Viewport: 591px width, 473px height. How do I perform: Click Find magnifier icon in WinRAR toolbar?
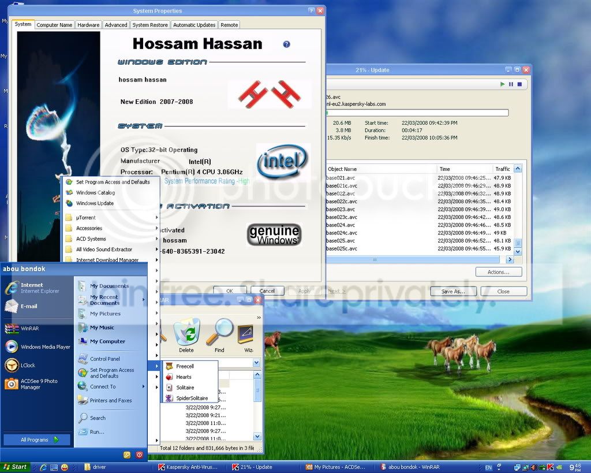[219, 336]
